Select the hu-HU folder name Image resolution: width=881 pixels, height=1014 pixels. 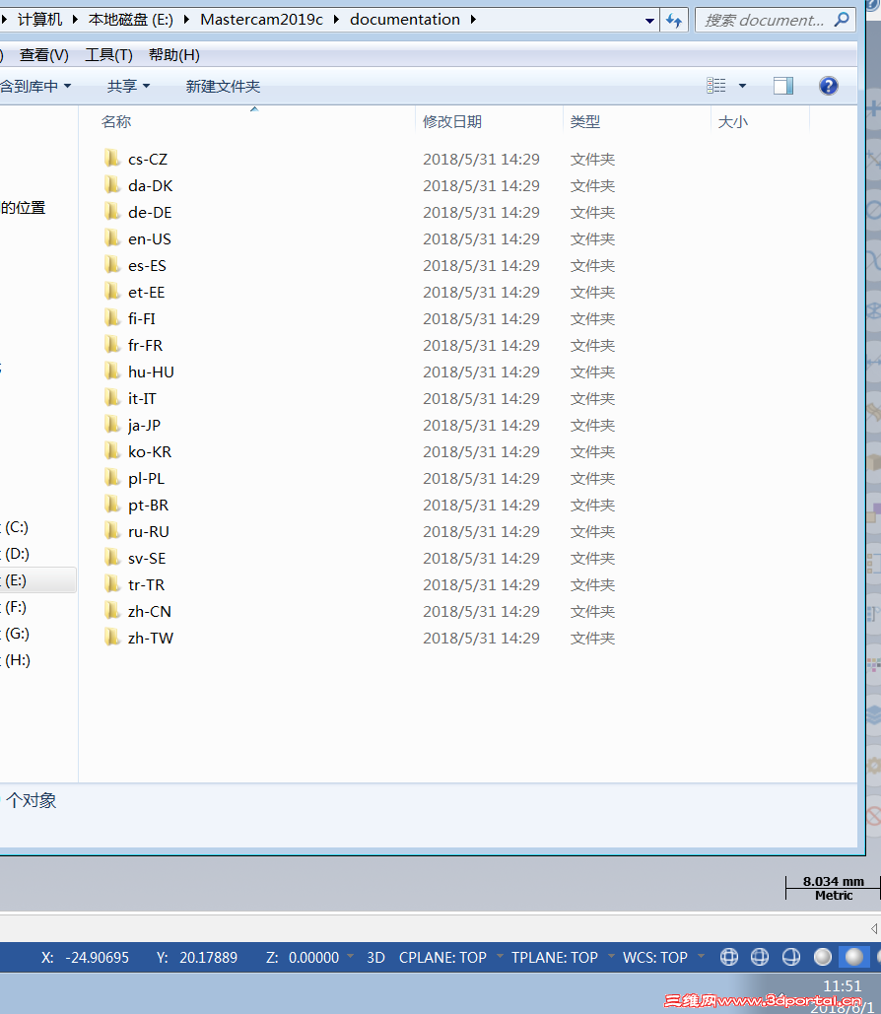[x=151, y=372]
